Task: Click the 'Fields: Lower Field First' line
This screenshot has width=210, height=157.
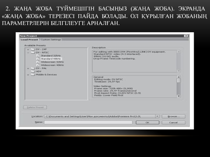Action: point(108,95)
